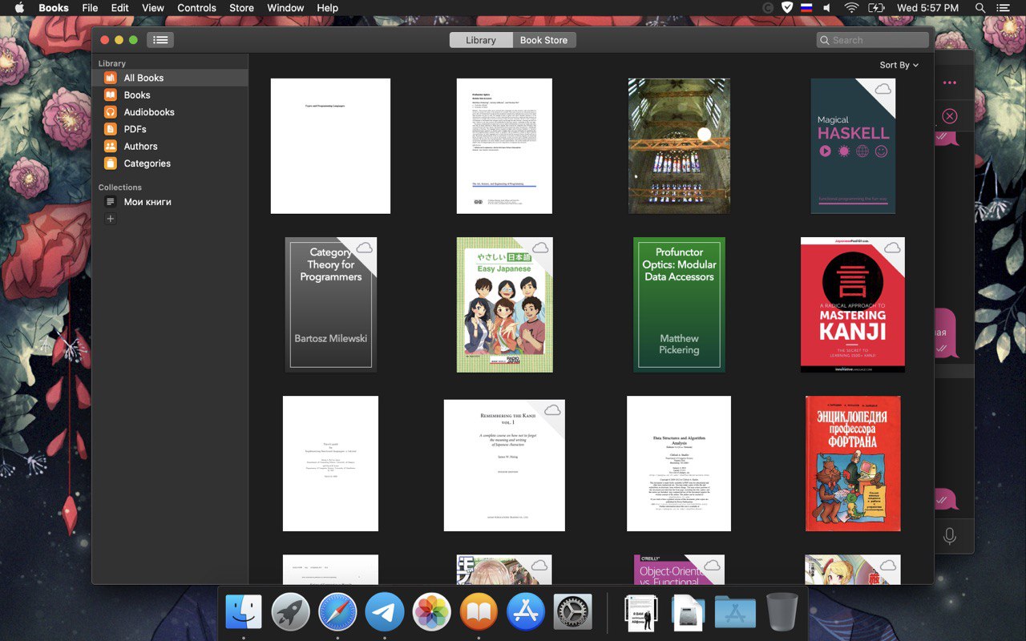This screenshot has height=641, width=1026.
Task: Click the three-dots icon in the background window
Action: point(950,83)
